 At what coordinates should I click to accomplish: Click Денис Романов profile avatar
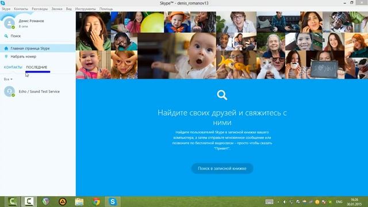coord(9,23)
